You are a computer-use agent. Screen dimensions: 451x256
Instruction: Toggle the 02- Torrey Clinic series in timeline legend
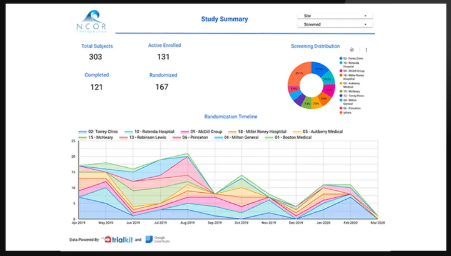[x=98, y=132]
